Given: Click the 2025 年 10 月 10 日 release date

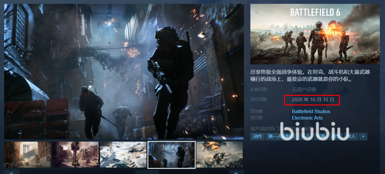Looking at the screenshot, I should [313, 100].
